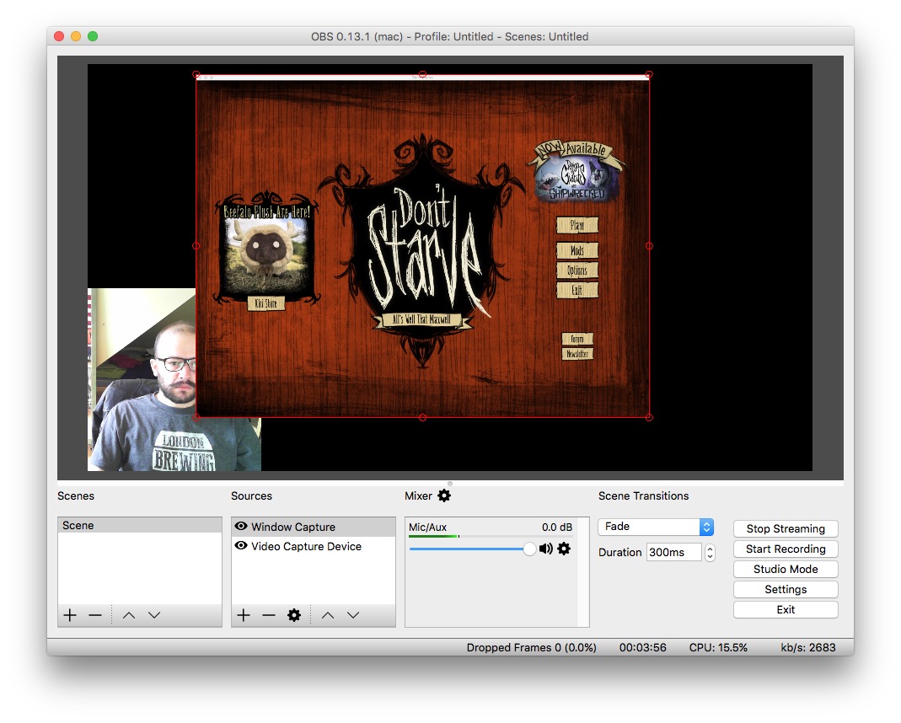Screen dimensions: 901x723
Task: Click the 0.0 dB volume value
Action: (557, 527)
